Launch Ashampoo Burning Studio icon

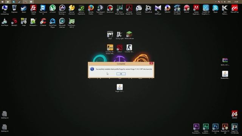pyautogui.click(x=62, y=10)
